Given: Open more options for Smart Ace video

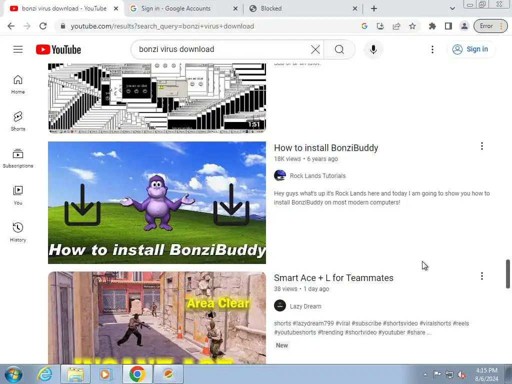Looking at the screenshot, I should tap(481, 276).
